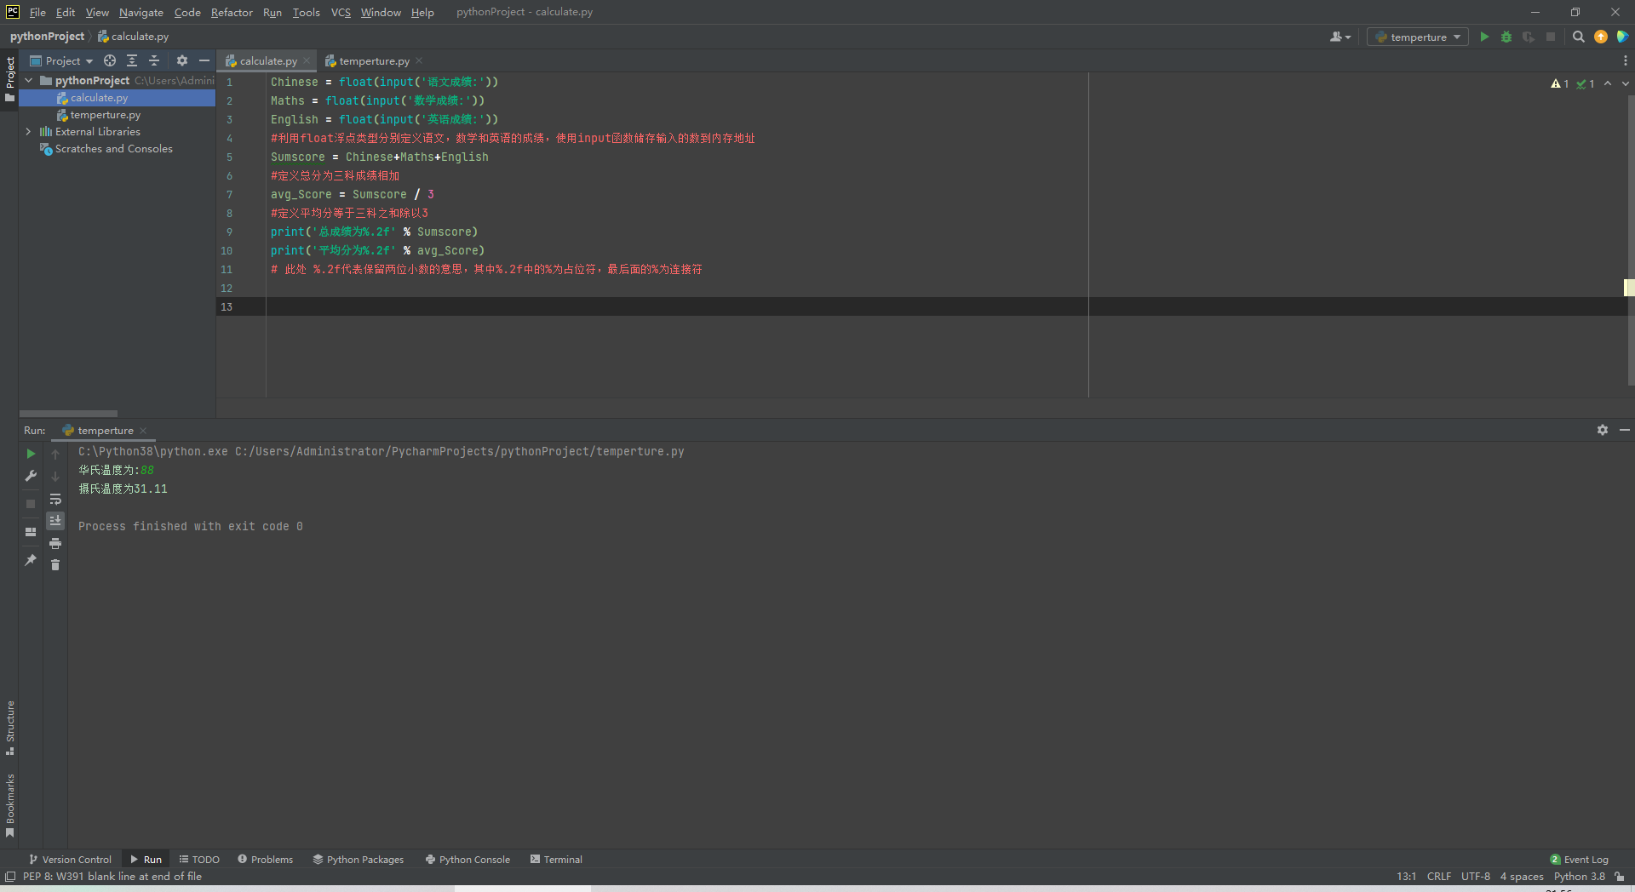Open the temperture run configuration dropdown
The height and width of the screenshot is (892, 1635).
click(x=1418, y=37)
